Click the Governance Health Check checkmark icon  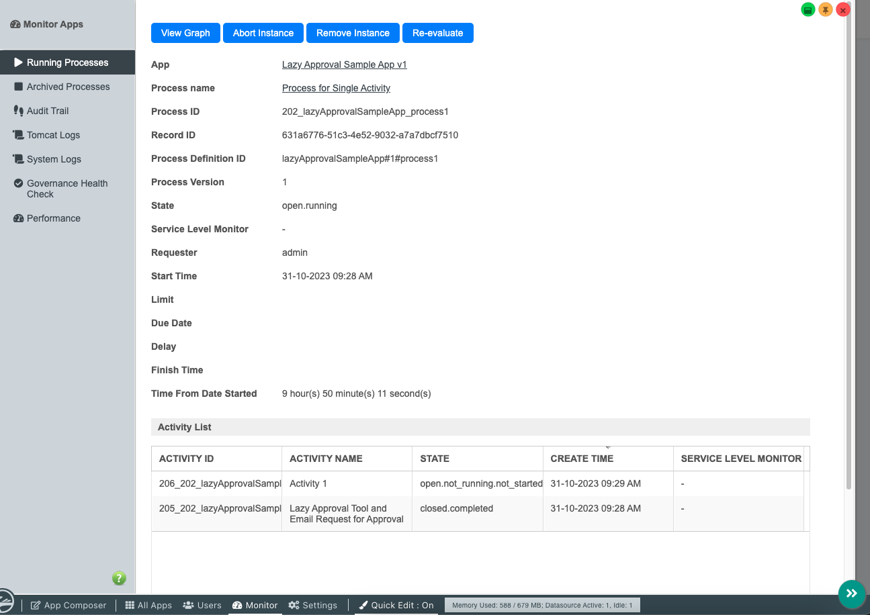(18, 183)
